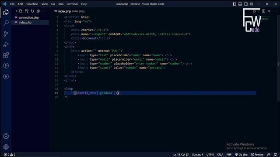Open Source Control view
This screenshot has width=280, height=157.
coord(6,34)
